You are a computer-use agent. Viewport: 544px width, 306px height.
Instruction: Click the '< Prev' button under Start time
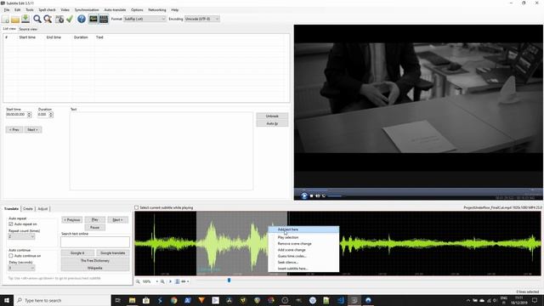[14, 130]
